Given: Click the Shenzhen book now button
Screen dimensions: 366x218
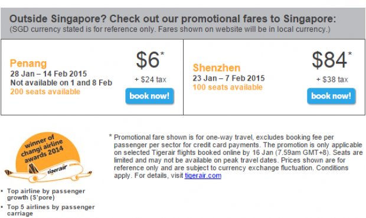Looking at the screenshot, I should tap(331, 96).
